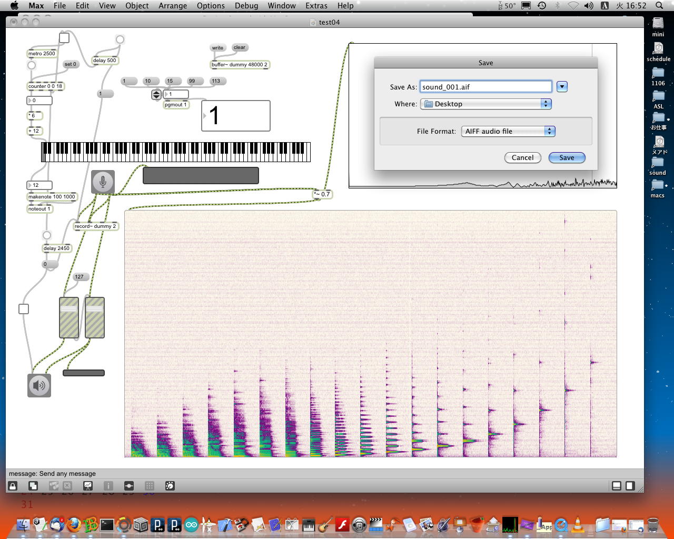This screenshot has height=539, width=674.
Task: Open the Where location dropdown showing Desktop
Action: click(485, 104)
